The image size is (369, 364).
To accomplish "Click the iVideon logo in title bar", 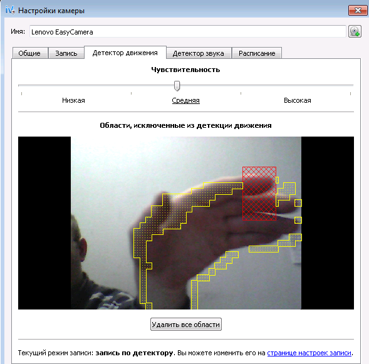I will [x=10, y=11].
